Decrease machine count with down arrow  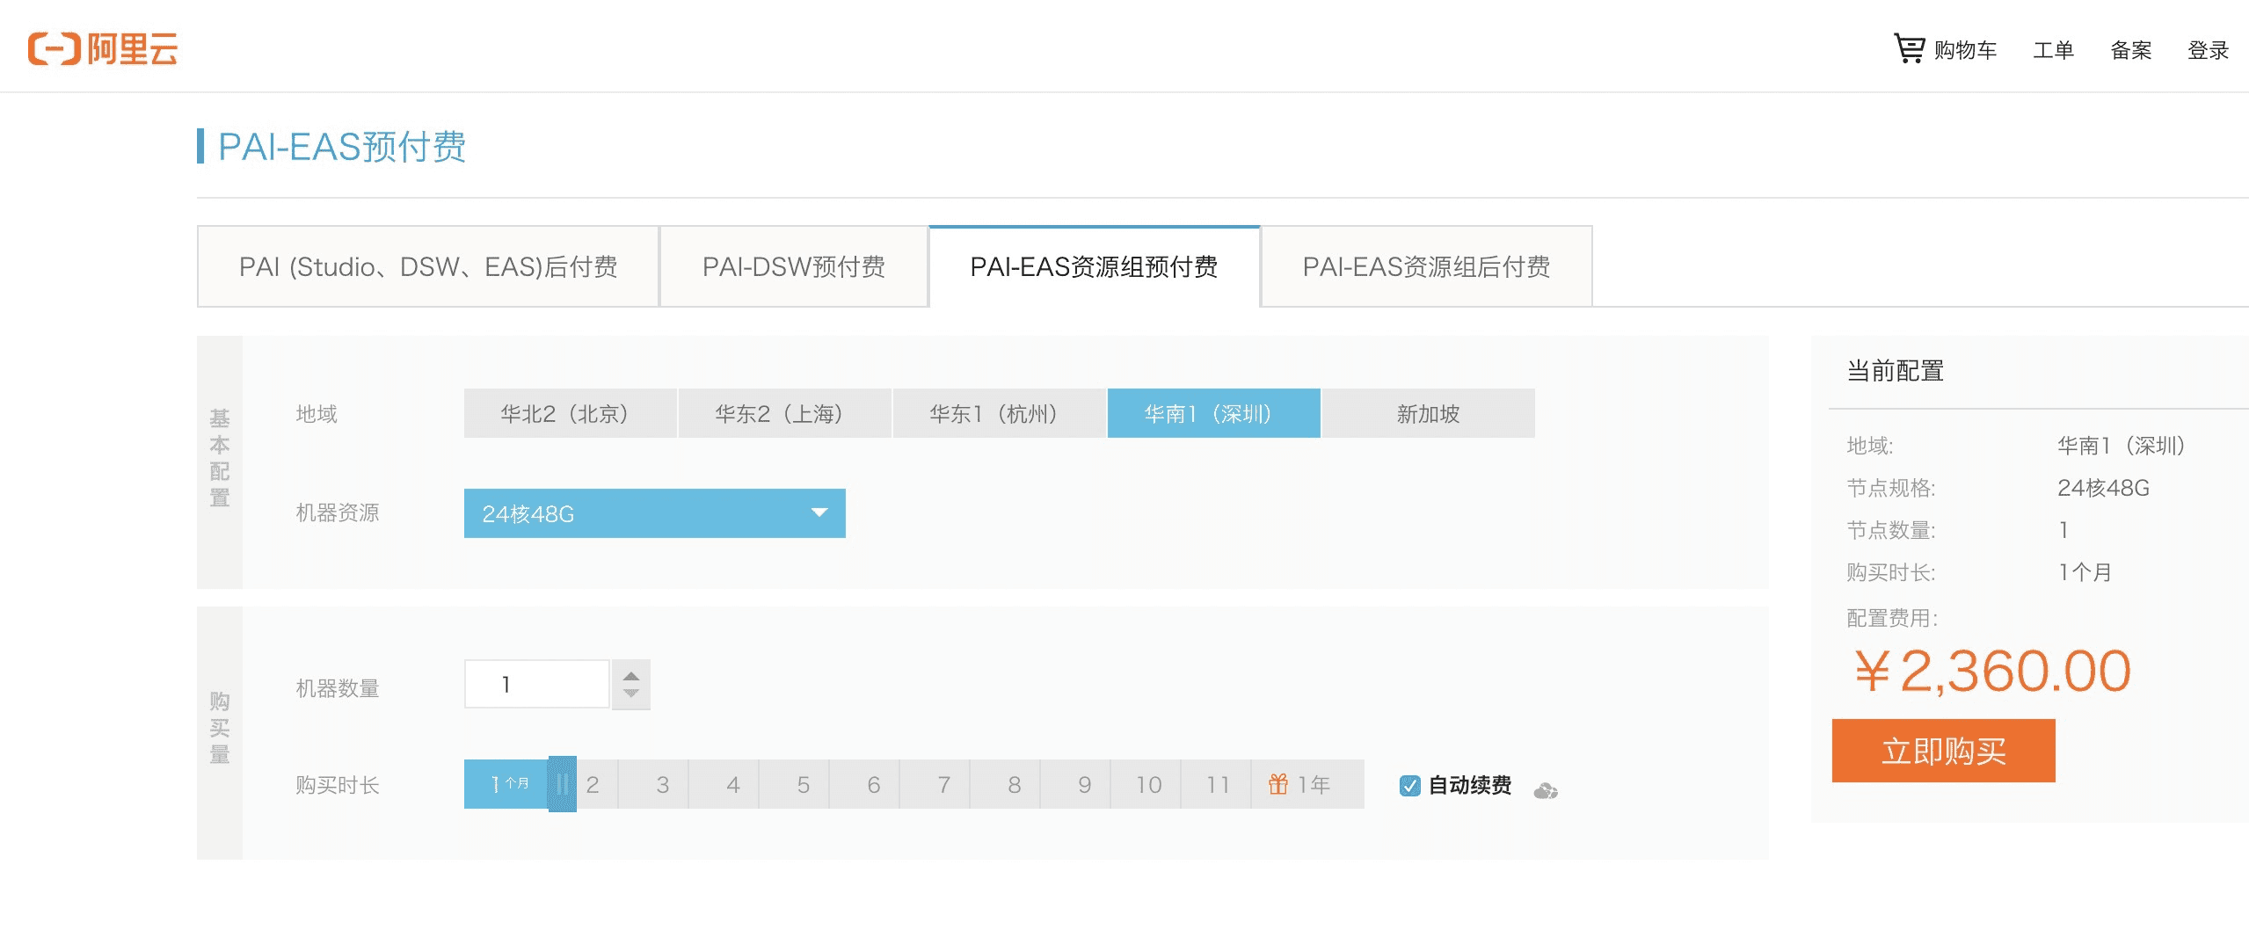[x=631, y=694]
